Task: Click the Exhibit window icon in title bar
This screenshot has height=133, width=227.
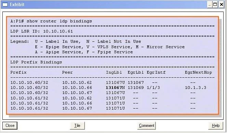Action: coord(5,5)
